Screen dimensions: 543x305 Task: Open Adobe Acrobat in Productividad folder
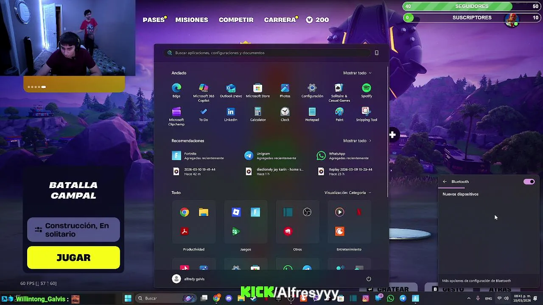(184, 231)
